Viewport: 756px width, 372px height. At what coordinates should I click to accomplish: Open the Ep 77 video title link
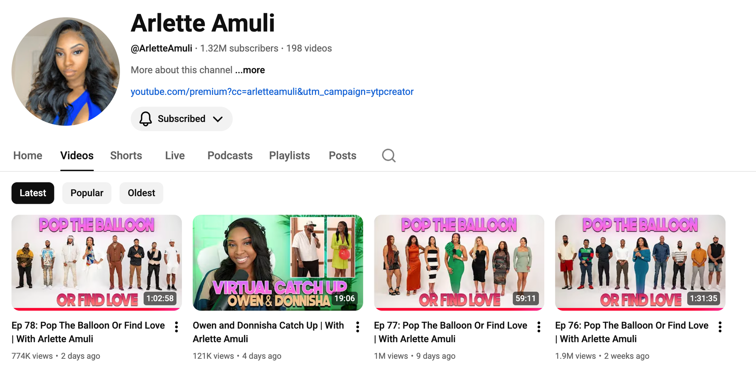(x=451, y=332)
